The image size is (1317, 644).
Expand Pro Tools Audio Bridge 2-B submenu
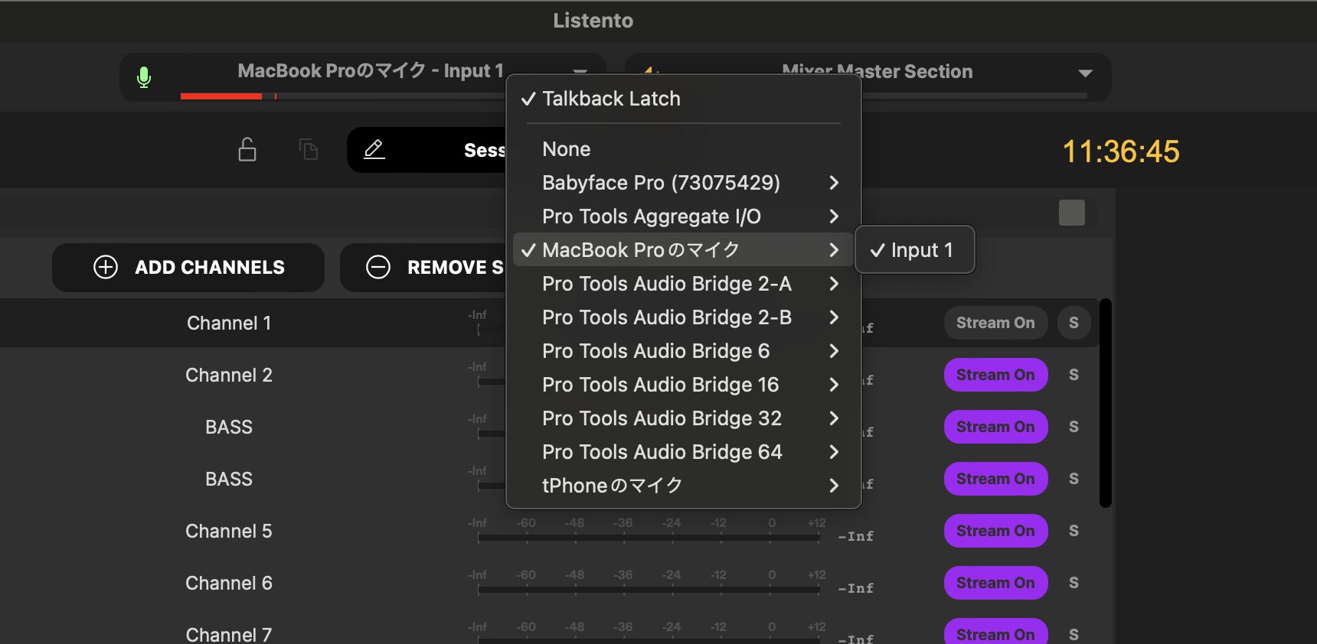click(683, 317)
